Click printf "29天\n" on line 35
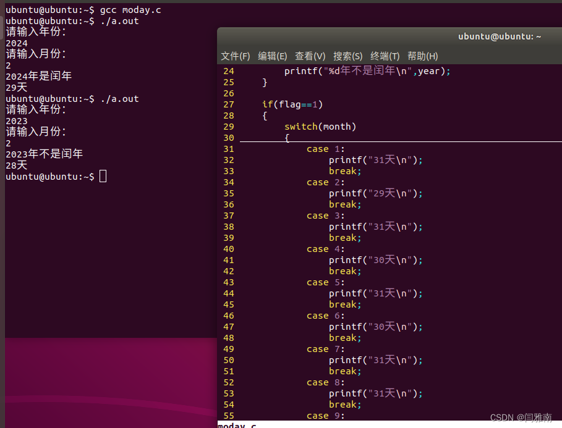The width and height of the screenshot is (562, 428). point(376,193)
